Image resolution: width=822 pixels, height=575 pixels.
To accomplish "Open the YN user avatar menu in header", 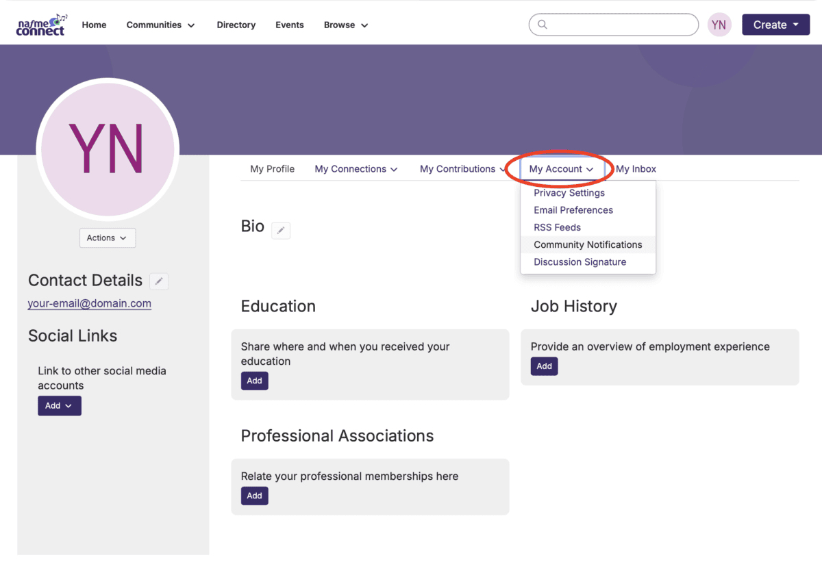I will tap(719, 25).
